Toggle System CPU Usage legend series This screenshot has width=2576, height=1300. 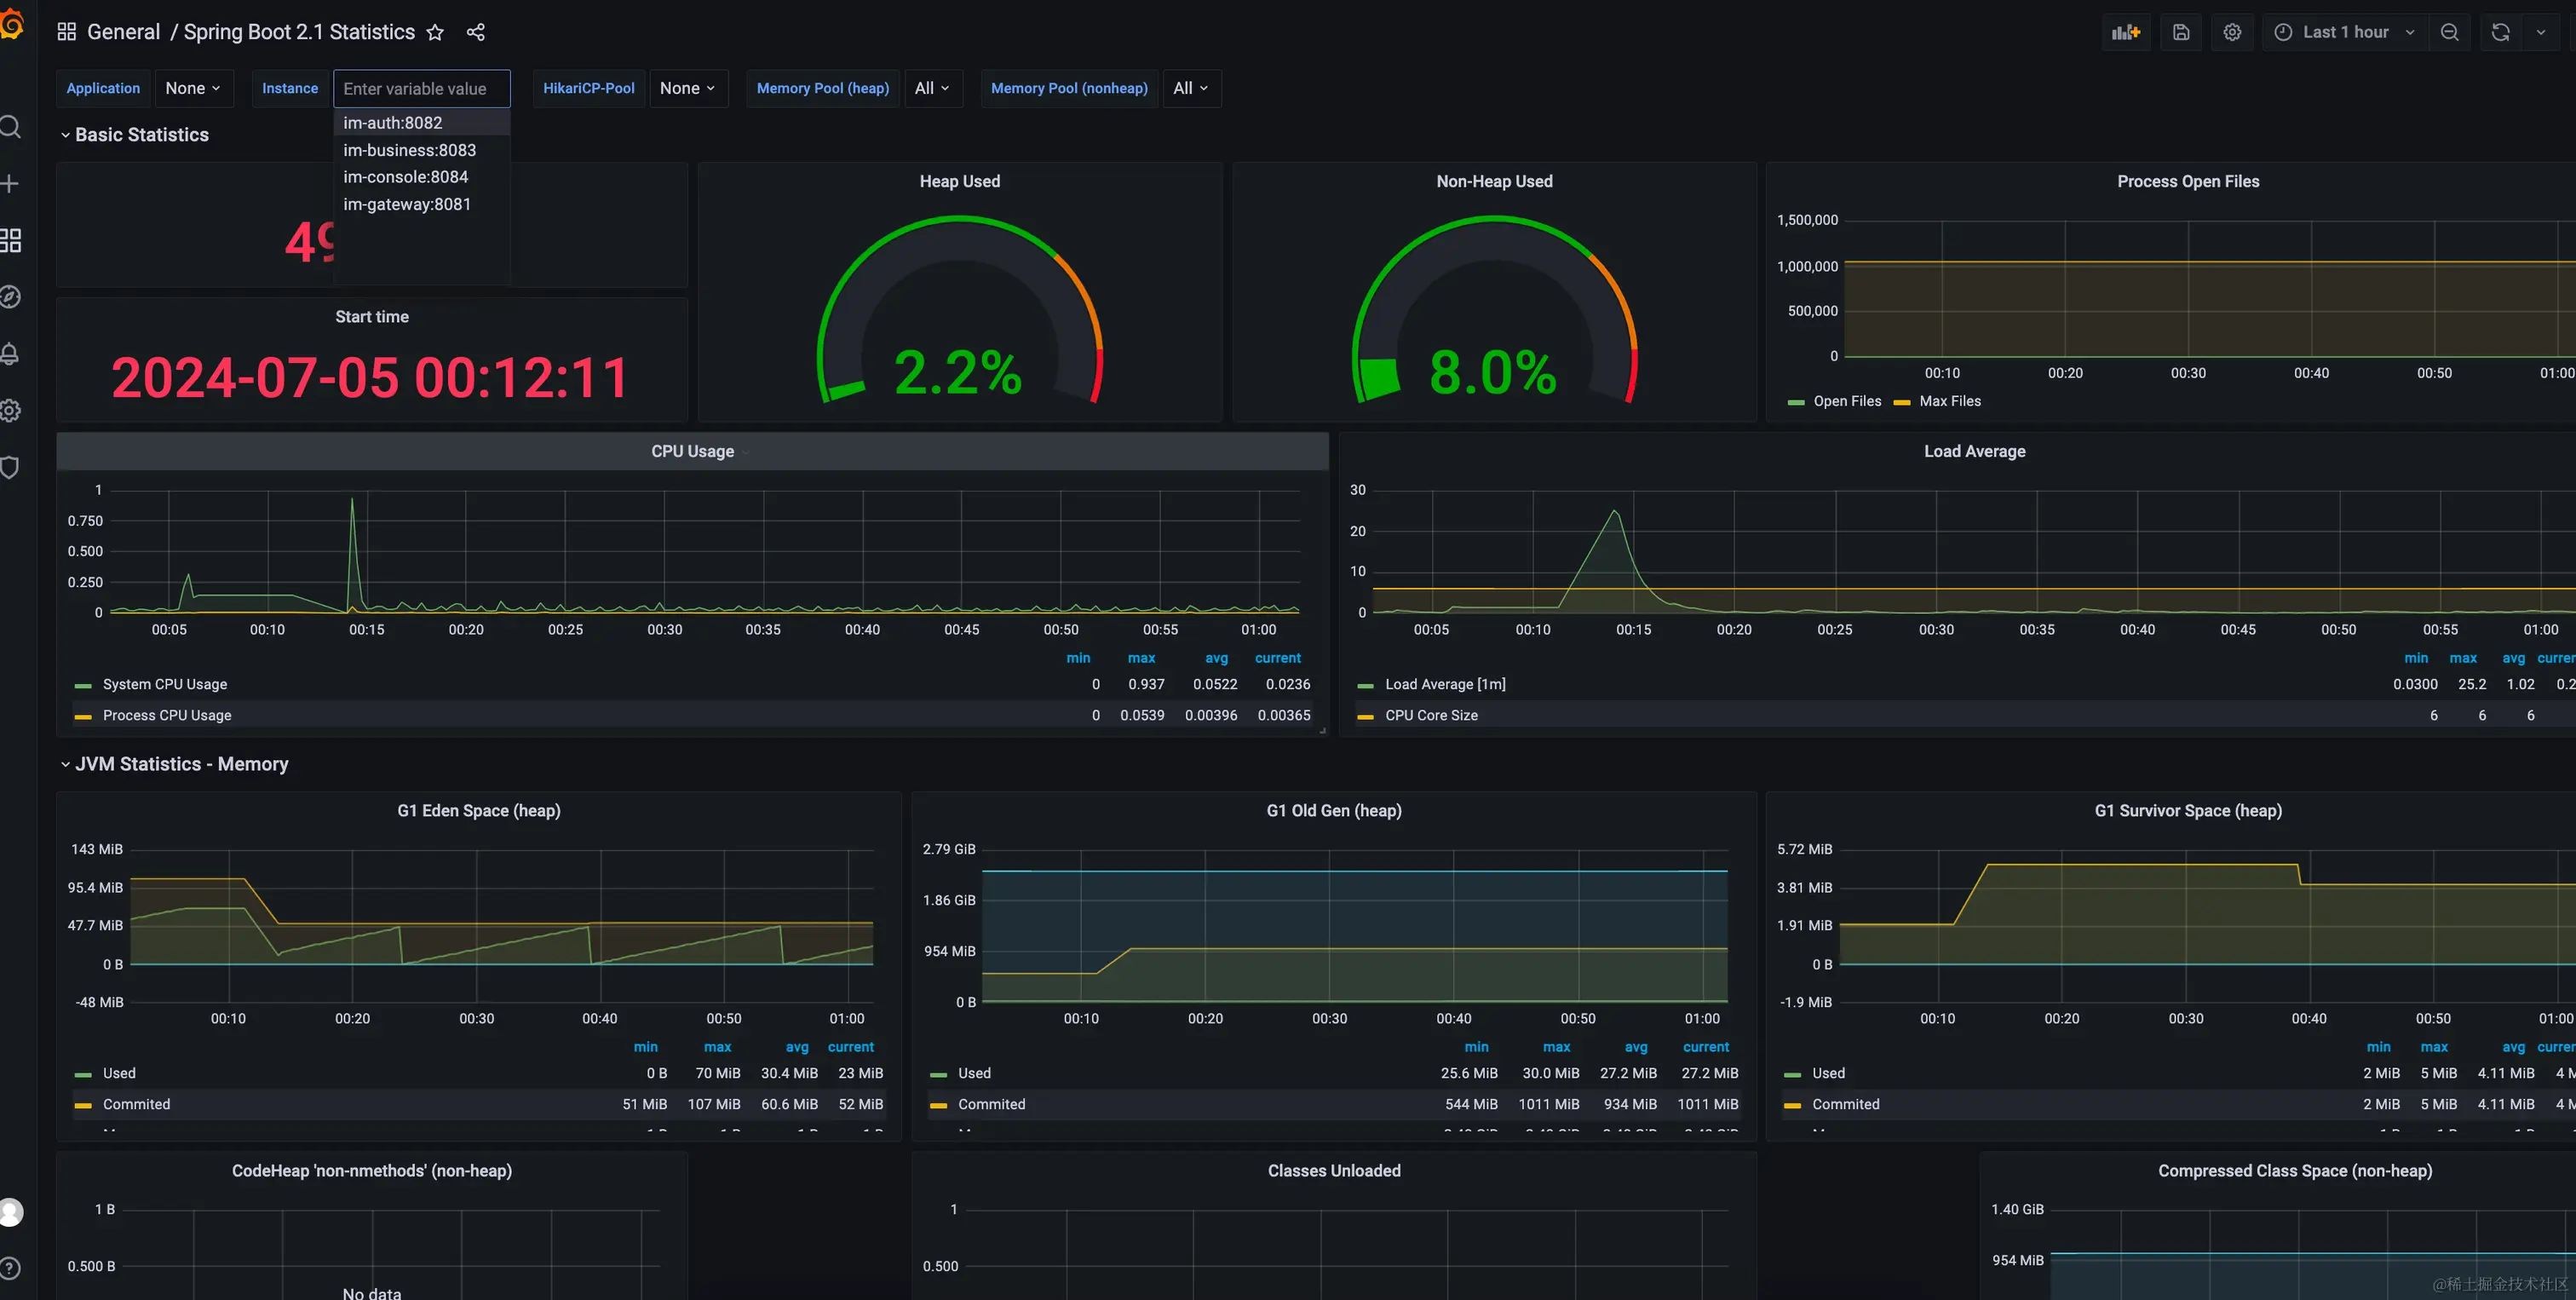click(x=165, y=684)
